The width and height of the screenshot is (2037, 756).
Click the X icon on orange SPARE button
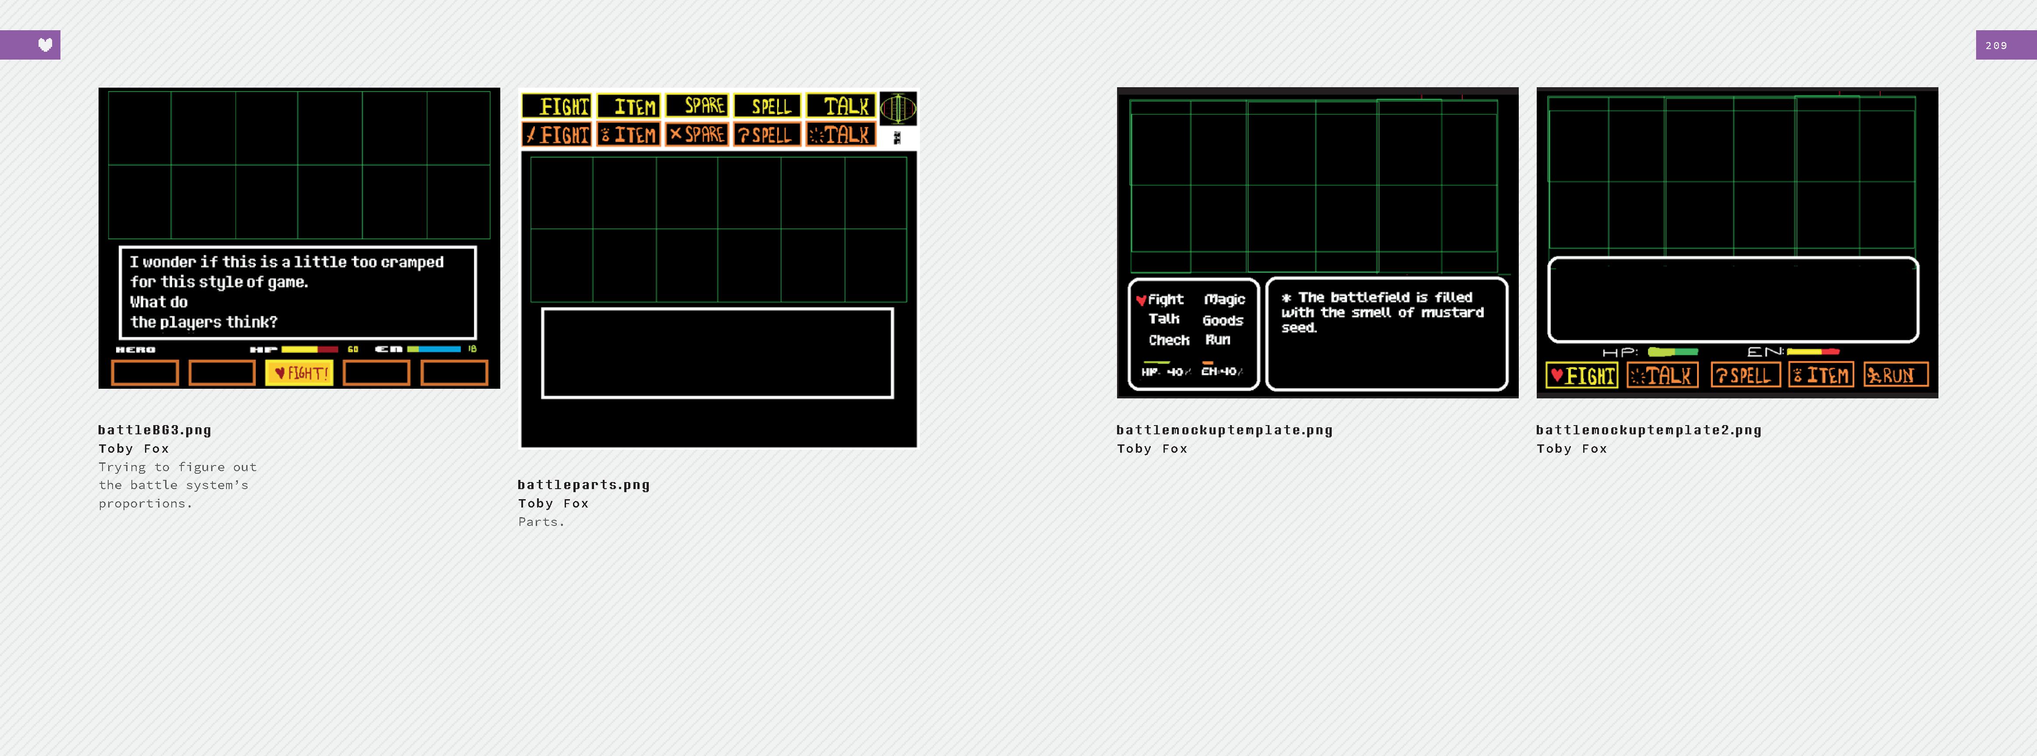(675, 135)
